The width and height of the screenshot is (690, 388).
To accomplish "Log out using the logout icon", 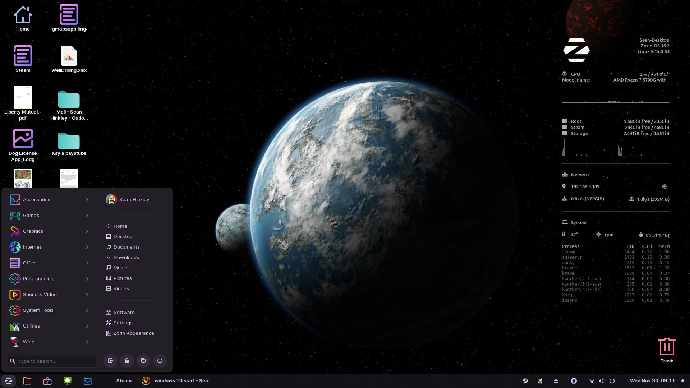I will click(x=110, y=361).
